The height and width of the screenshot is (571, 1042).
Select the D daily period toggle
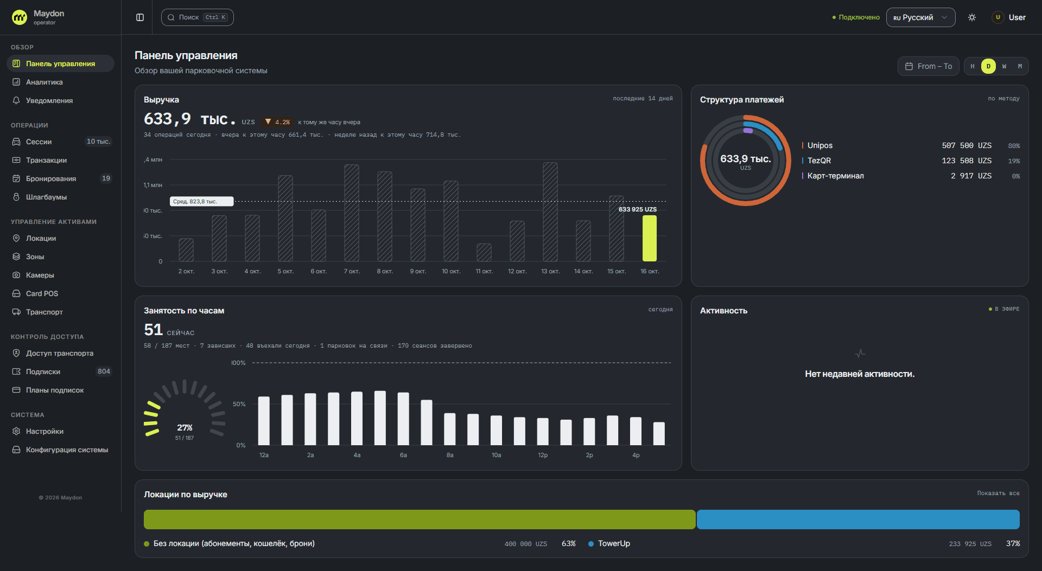pos(988,66)
